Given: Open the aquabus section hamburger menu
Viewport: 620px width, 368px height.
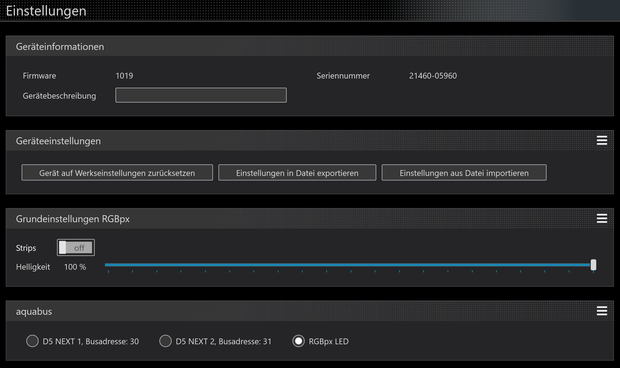Looking at the screenshot, I should click(x=602, y=311).
